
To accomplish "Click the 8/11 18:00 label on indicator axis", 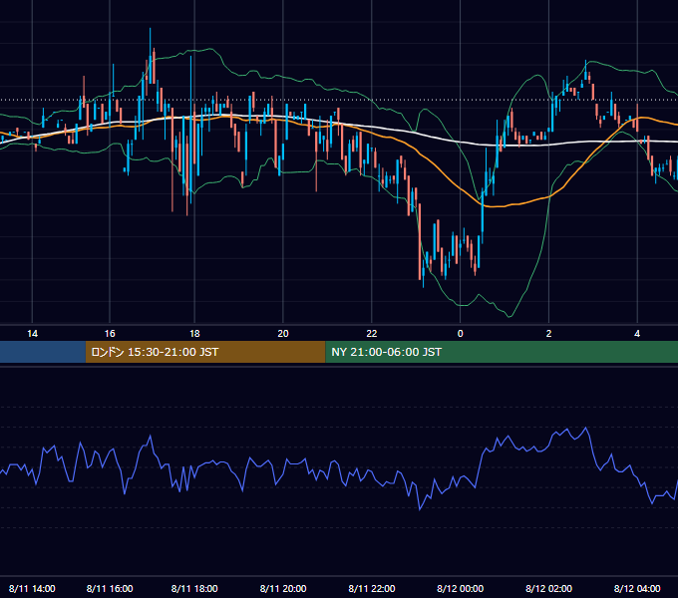I will click(194, 588).
